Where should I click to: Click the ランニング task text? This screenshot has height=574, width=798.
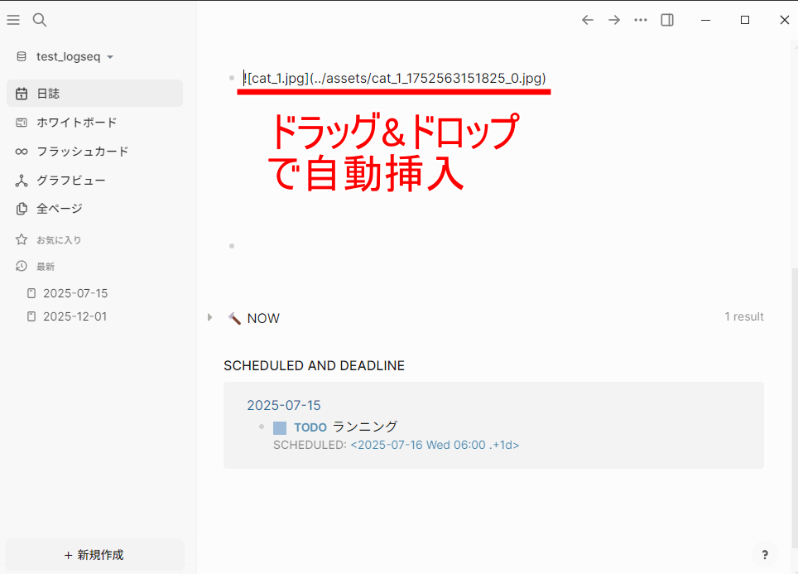(364, 427)
